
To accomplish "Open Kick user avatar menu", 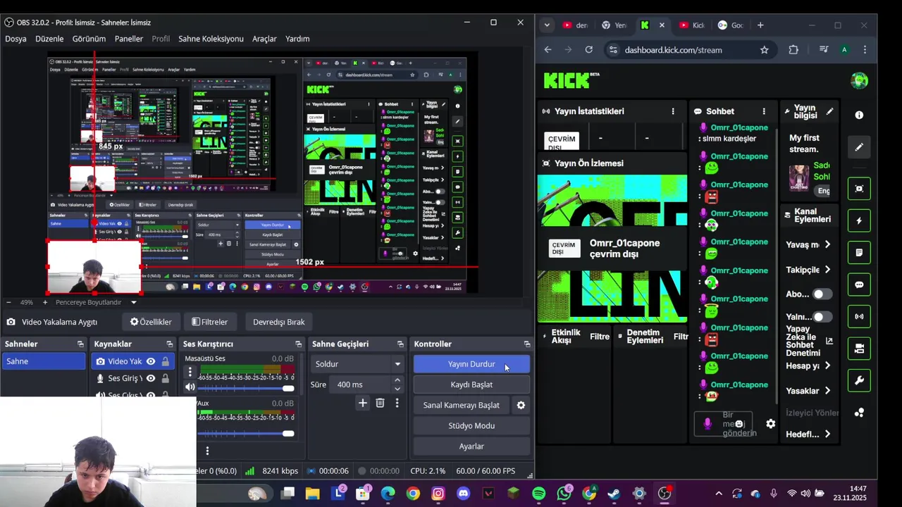I will coord(859,80).
